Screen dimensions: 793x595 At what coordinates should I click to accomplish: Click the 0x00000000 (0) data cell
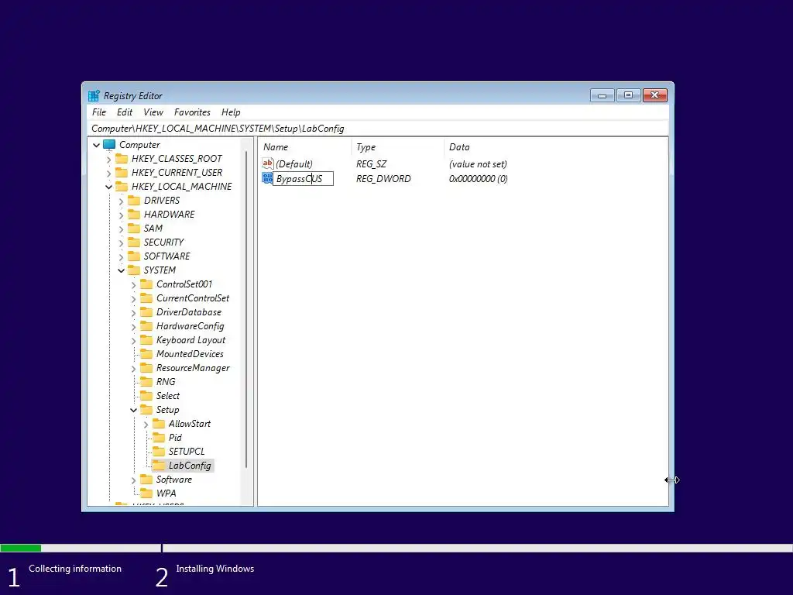[478, 179]
